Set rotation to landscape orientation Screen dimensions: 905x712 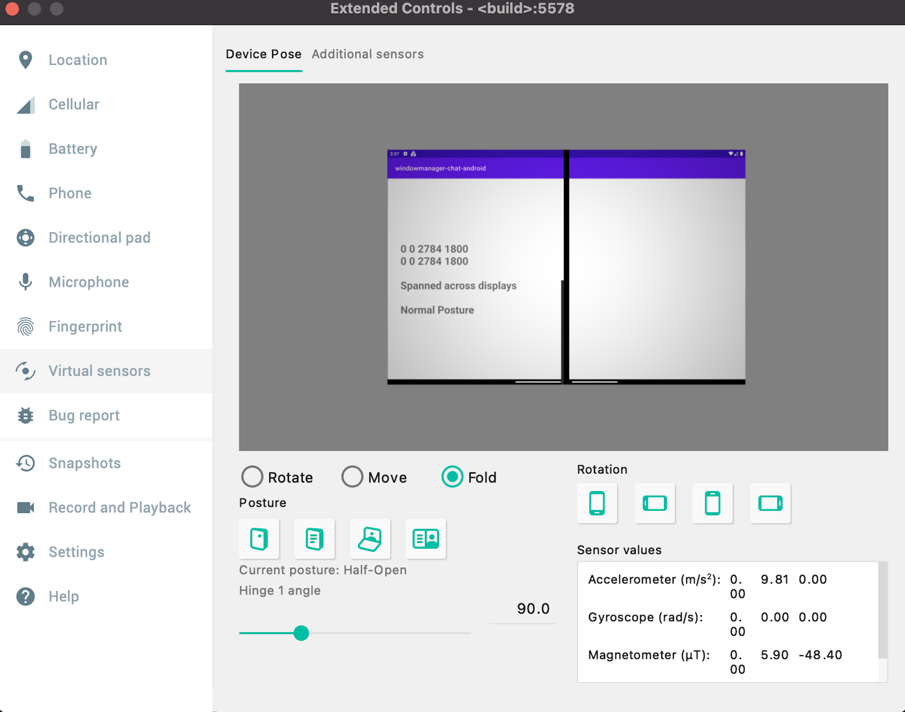click(654, 503)
